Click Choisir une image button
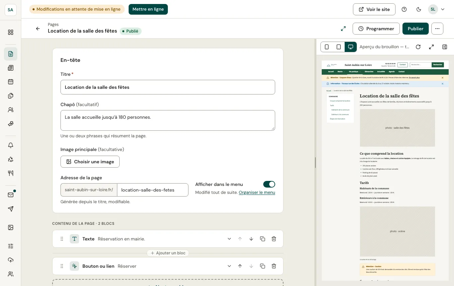Viewport: 454px width, 286px height. click(90, 162)
